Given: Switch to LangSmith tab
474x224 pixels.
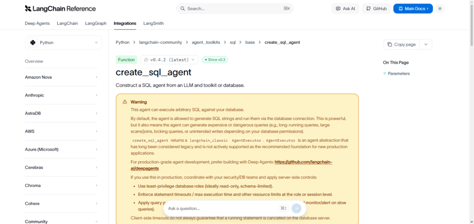Looking at the screenshot, I should pyautogui.click(x=154, y=23).
